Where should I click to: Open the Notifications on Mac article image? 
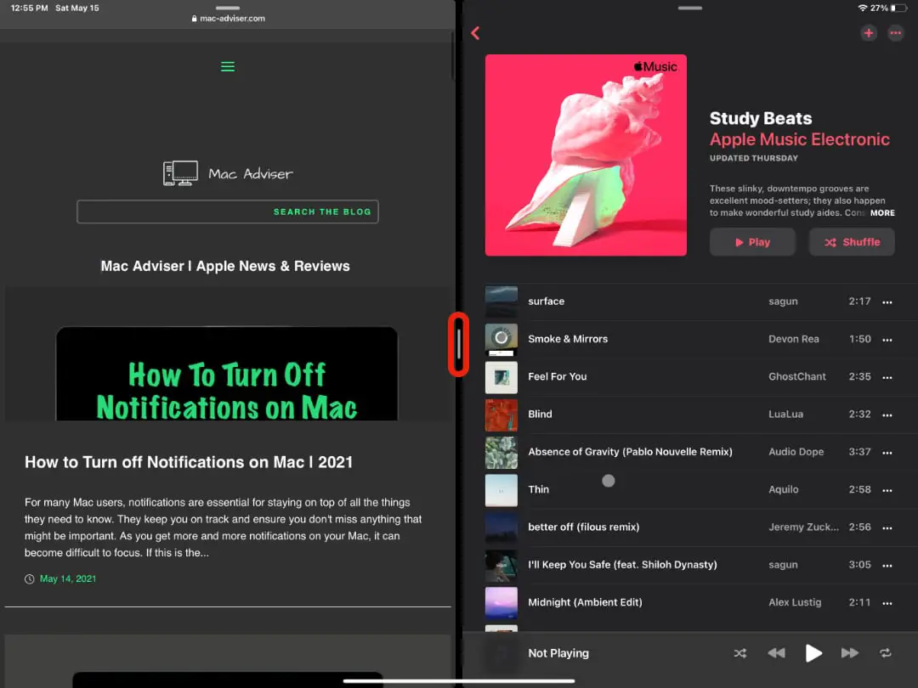click(227, 373)
